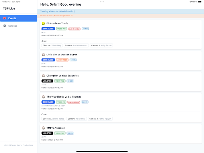Select Director chip in FB Austin vs Travis crew
The image size is (204, 153).
[52, 45]
